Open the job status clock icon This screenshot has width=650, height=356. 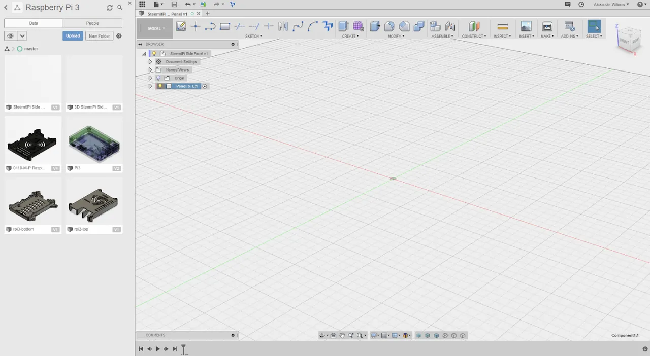point(581,4)
